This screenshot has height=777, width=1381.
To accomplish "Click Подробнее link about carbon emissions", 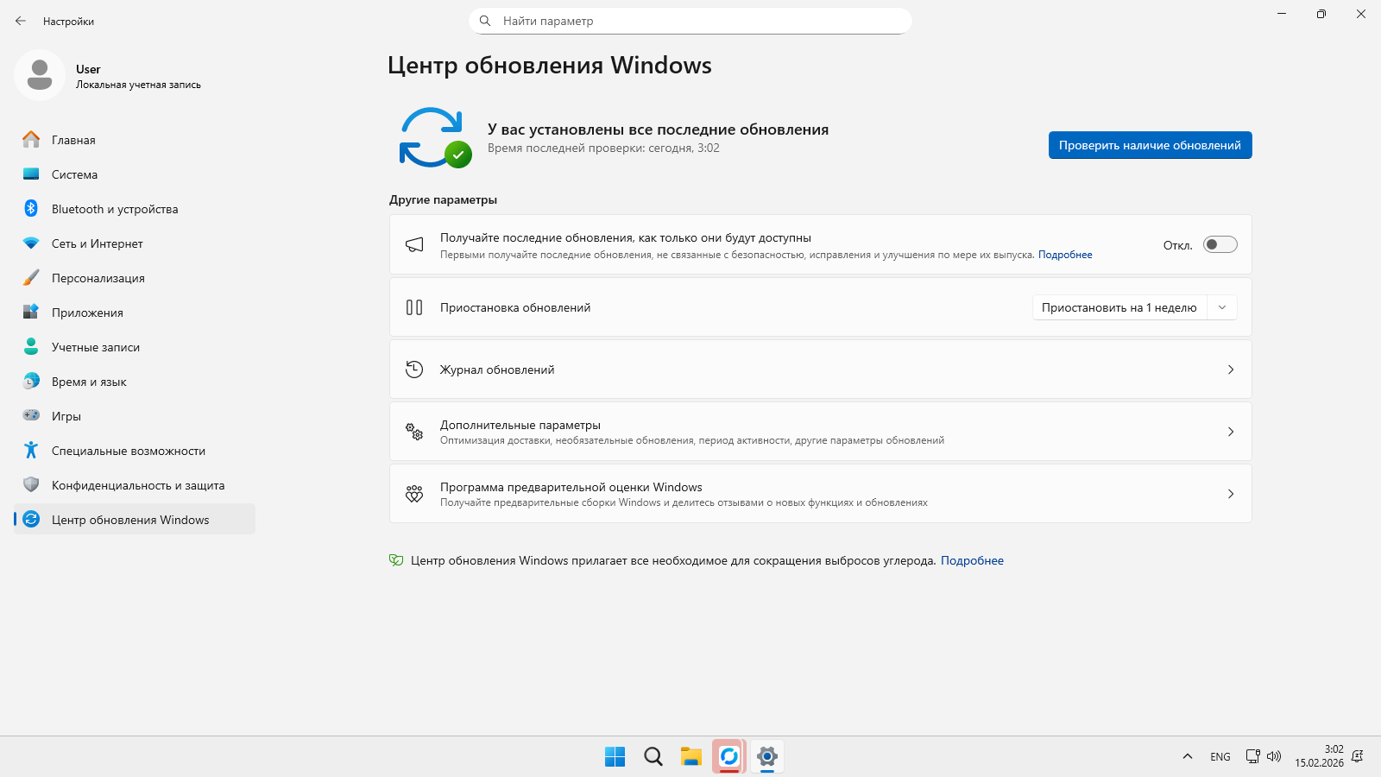I will pos(972,561).
